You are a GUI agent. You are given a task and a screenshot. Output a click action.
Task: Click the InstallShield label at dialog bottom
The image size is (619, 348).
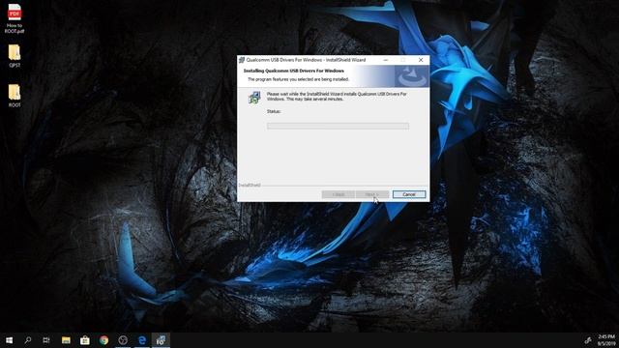click(x=250, y=185)
